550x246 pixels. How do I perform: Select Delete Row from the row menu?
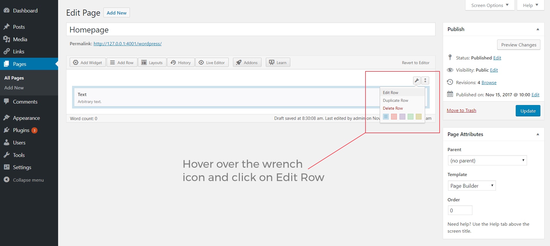pos(402,108)
